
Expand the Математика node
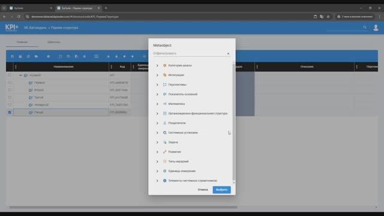pyautogui.click(x=157, y=104)
